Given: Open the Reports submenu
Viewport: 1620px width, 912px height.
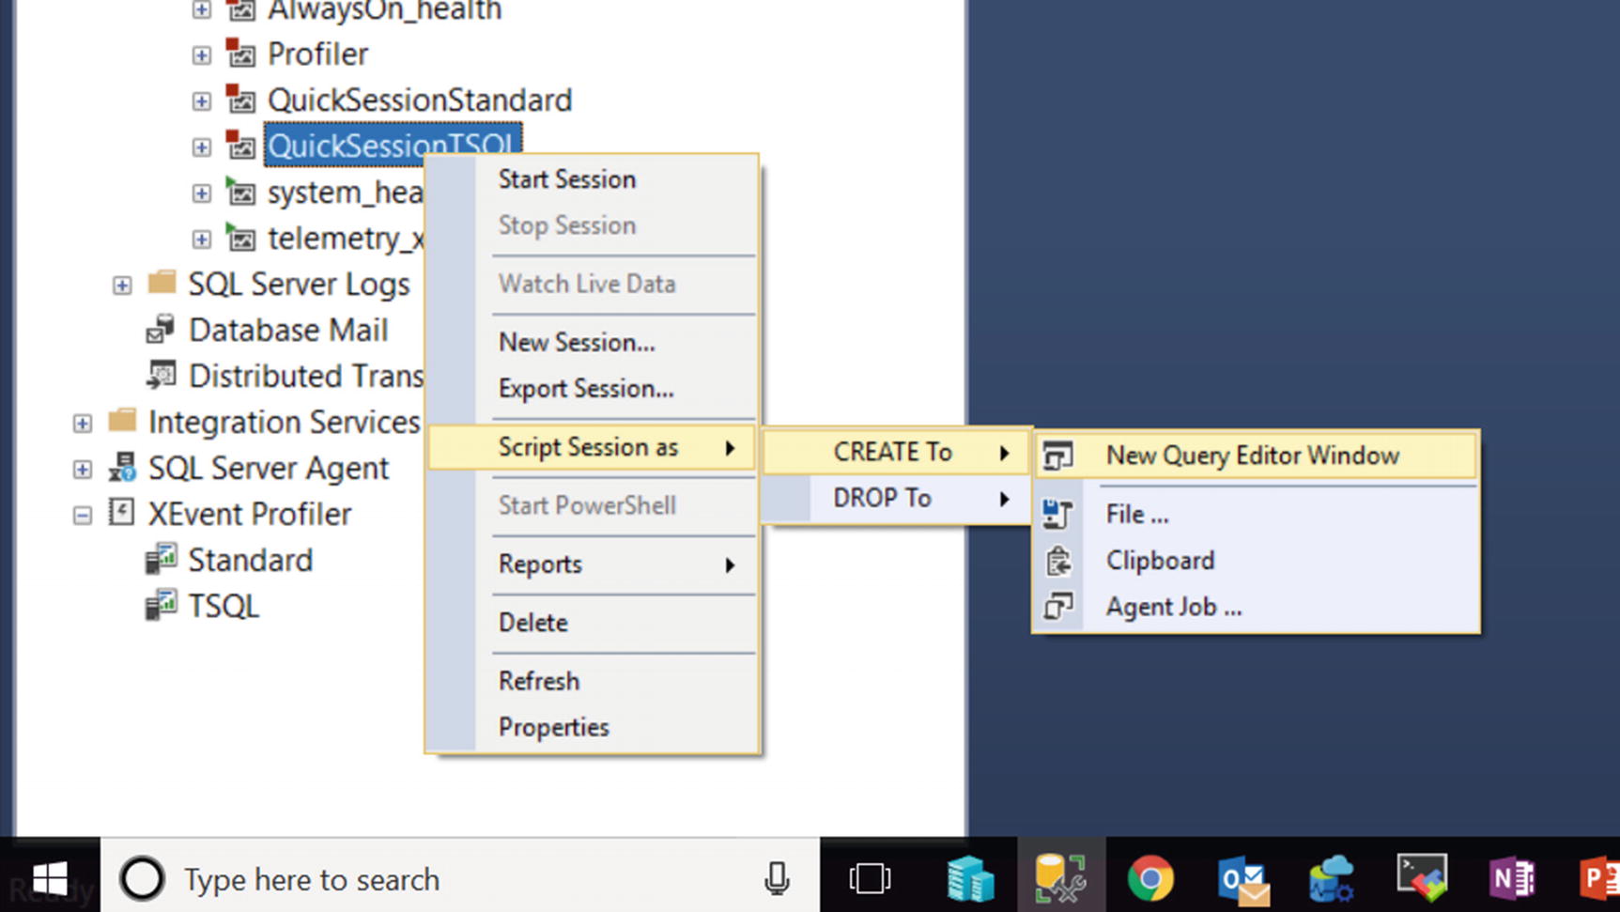Looking at the screenshot, I should pyautogui.click(x=592, y=564).
